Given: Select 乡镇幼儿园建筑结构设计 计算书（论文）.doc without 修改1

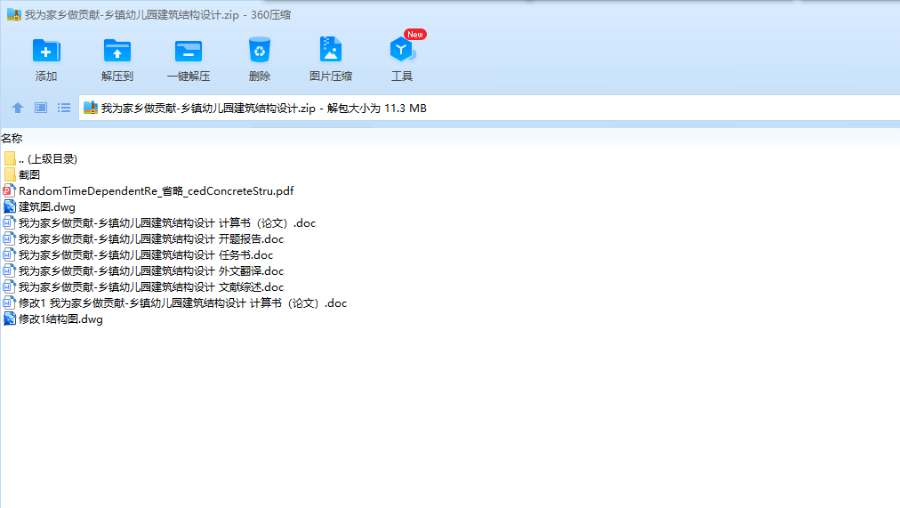Looking at the screenshot, I should tap(167, 223).
